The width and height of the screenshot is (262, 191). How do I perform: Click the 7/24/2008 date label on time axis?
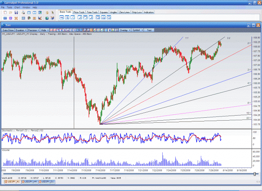171,170
